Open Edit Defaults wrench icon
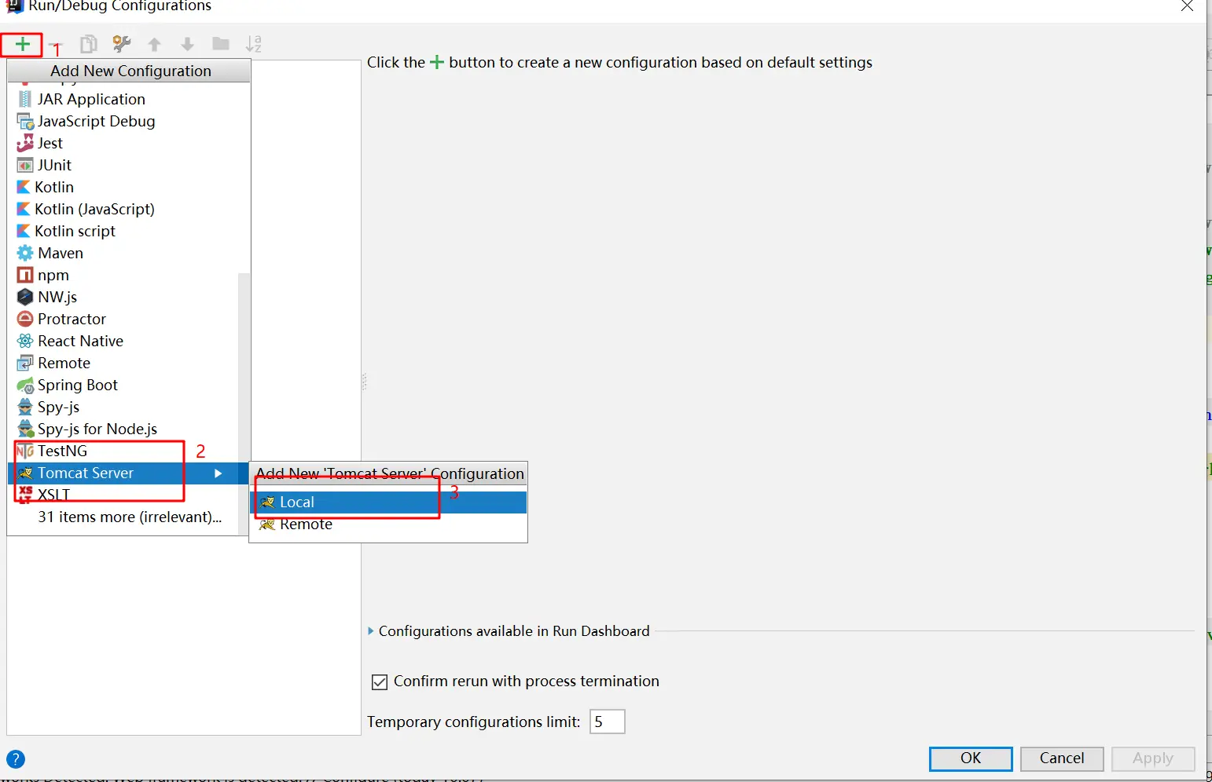The height and width of the screenshot is (782, 1212). coord(121,44)
